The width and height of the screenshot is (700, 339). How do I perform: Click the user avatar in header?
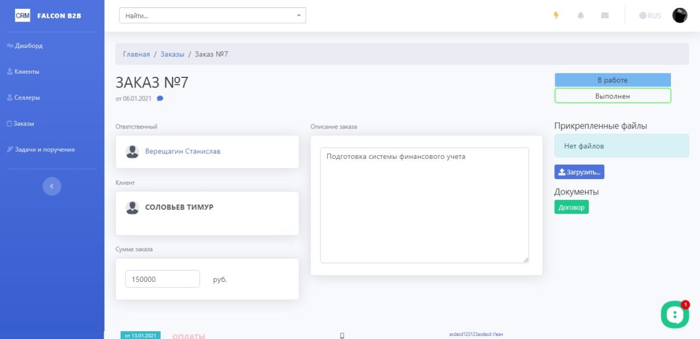pos(679,15)
